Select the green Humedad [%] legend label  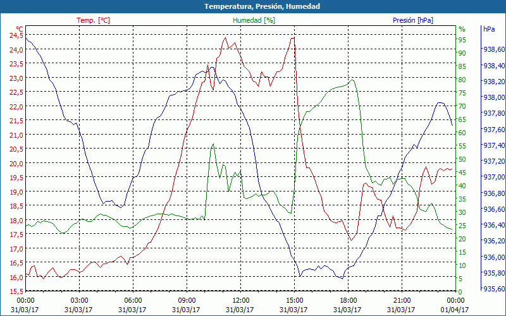pyautogui.click(x=254, y=20)
